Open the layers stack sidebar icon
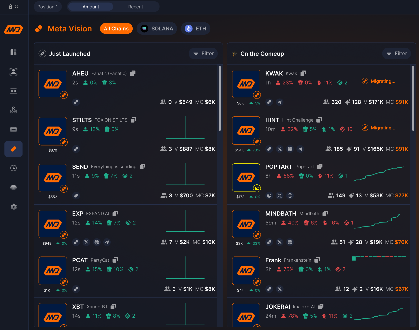This screenshot has width=419, height=330. point(13,187)
